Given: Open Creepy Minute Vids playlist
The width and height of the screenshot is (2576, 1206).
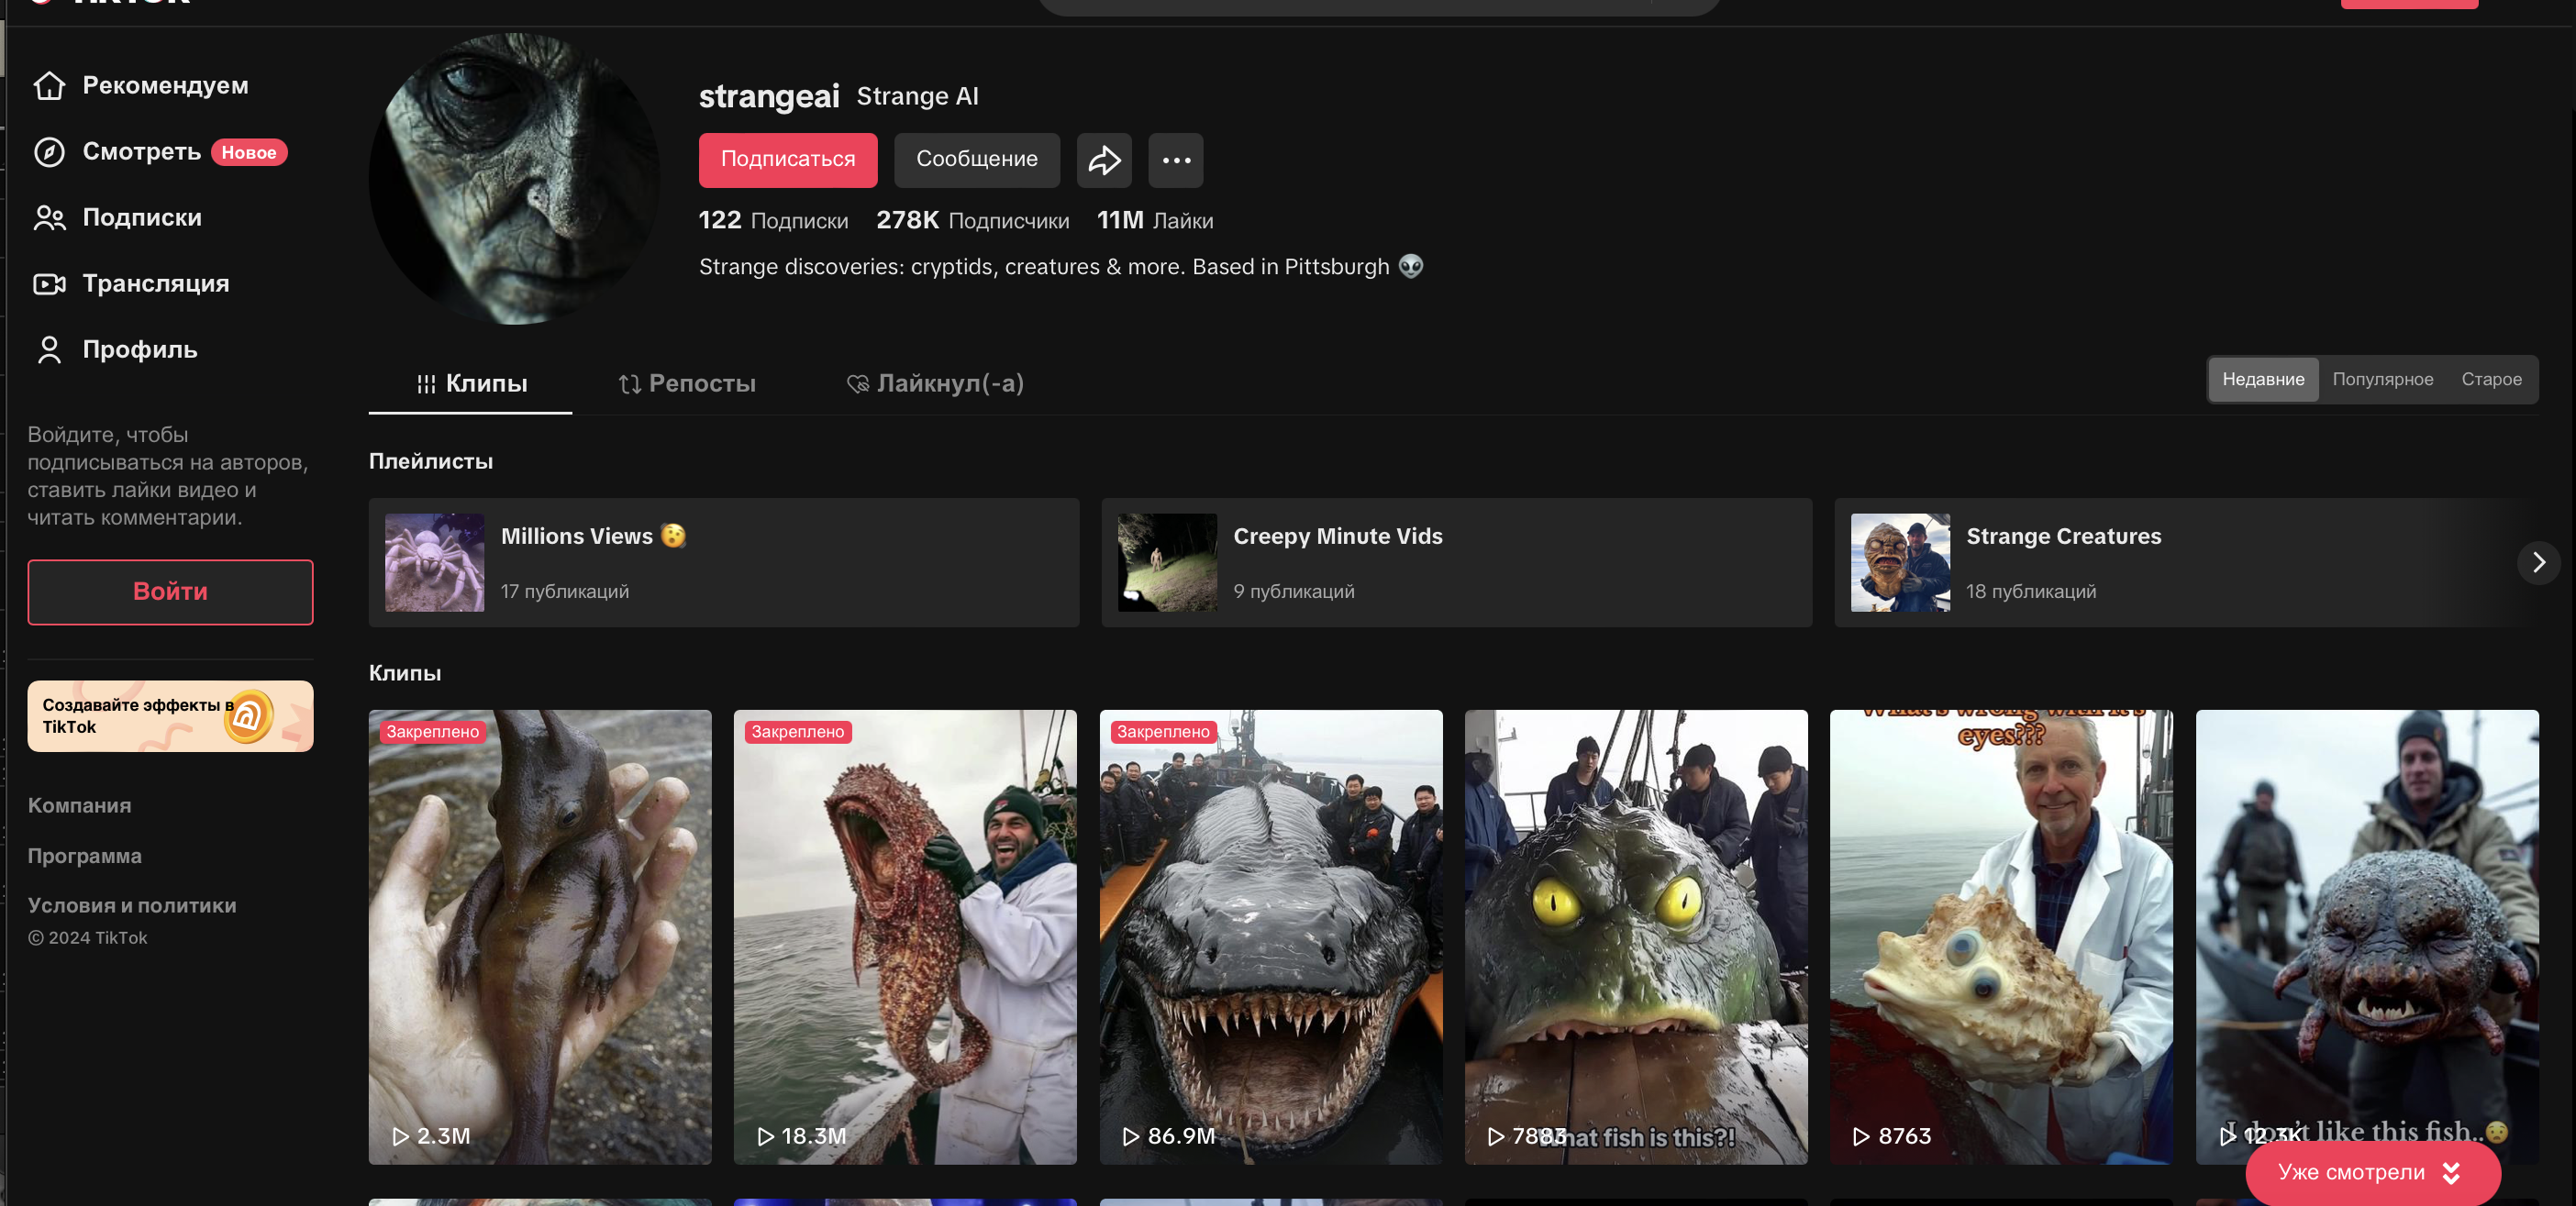Looking at the screenshot, I should 1457,563.
